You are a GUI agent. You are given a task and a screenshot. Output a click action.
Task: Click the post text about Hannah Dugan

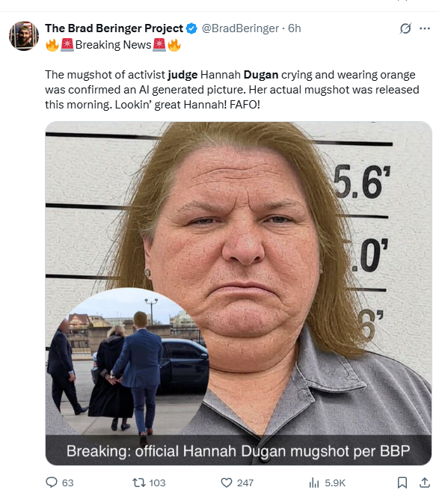(x=232, y=90)
